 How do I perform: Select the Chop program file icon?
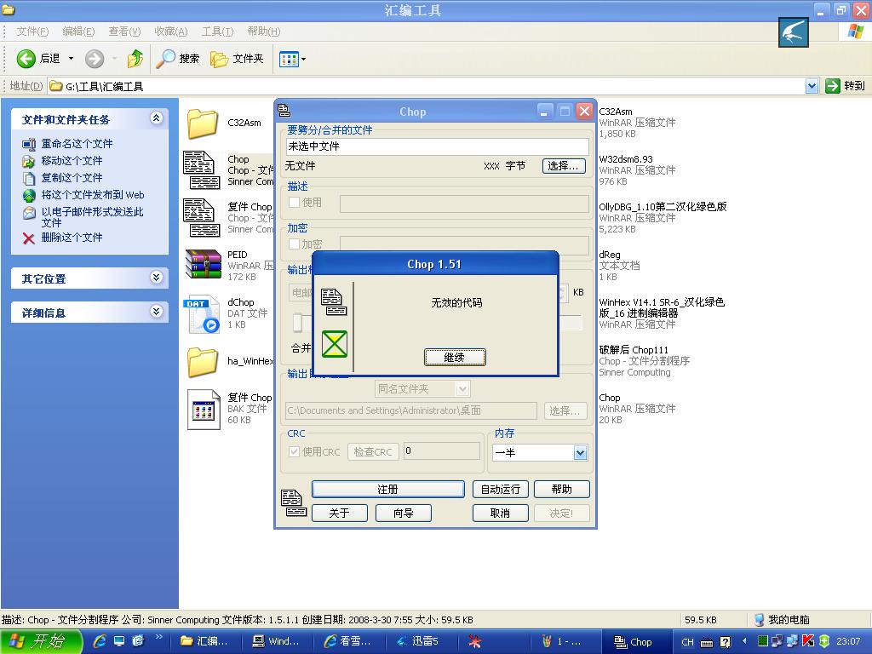pyautogui.click(x=201, y=170)
